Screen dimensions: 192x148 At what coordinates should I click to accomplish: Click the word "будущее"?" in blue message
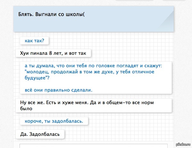[x=37, y=78]
